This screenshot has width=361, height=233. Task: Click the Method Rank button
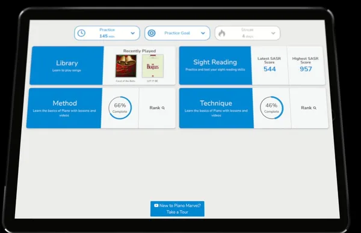pos(157,108)
